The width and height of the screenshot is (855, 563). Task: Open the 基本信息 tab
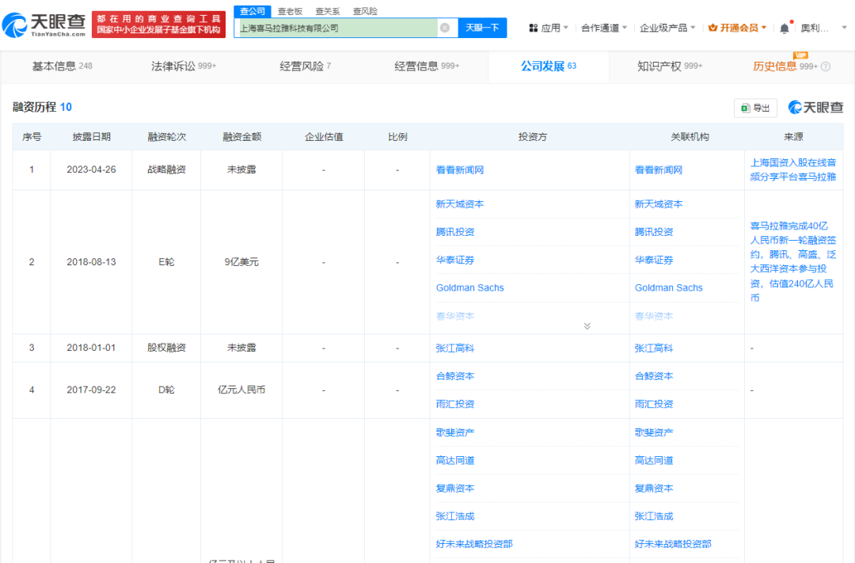[x=63, y=66]
